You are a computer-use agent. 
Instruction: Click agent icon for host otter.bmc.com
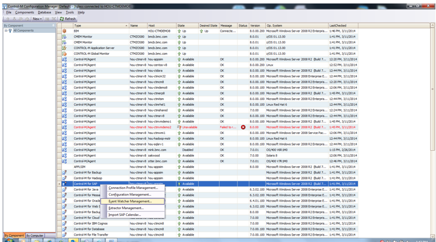coord(64,161)
